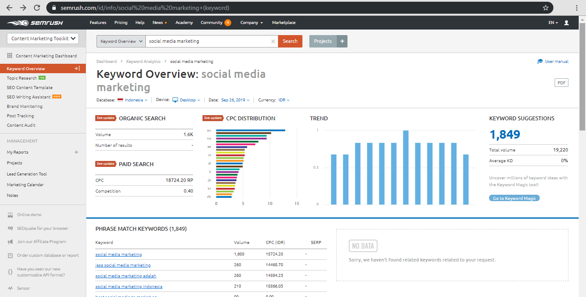The image size is (586, 297).
Task: Open News menu item
Action: pos(157,23)
